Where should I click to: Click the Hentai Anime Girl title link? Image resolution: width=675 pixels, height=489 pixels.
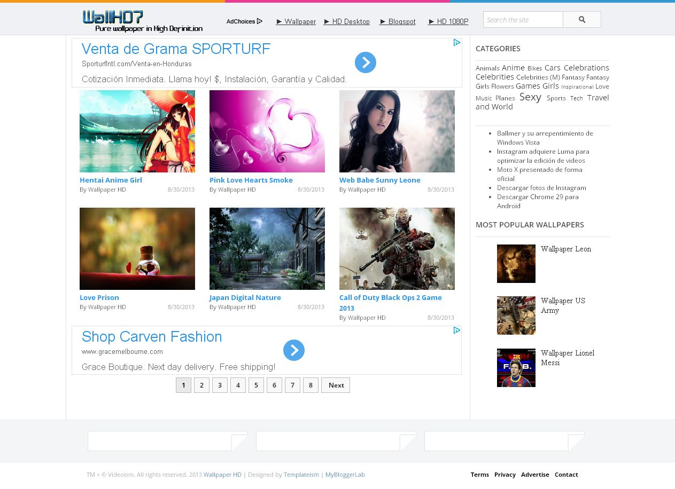tap(111, 180)
